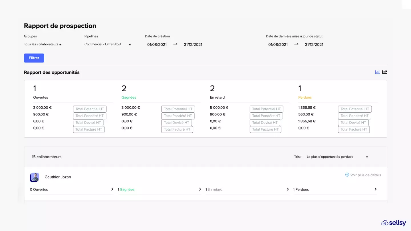Click Total Devisé HT tag under Perdues

click(353, 123)
